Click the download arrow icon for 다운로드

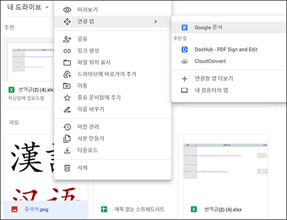click(67, 150)
